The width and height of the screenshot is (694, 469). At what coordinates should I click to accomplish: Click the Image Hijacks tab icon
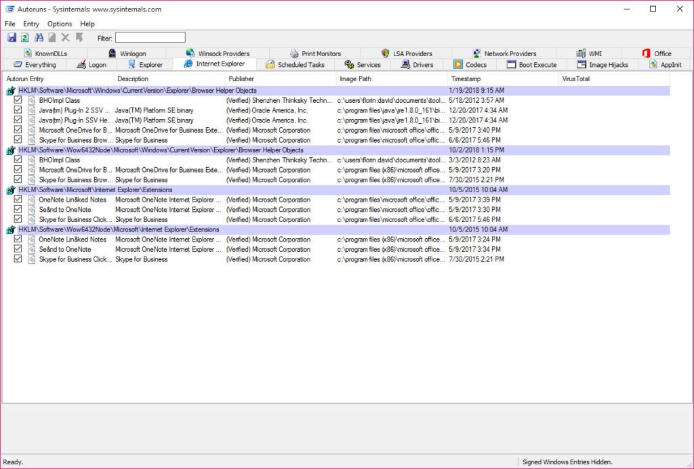[581, 64]
